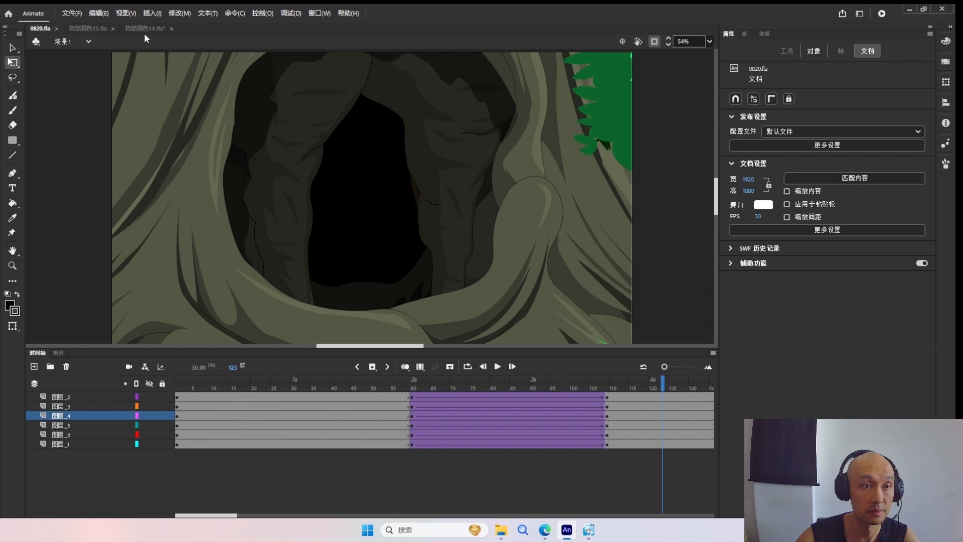
Task: Open the 修改(M) menu
Action: (179, 14)
